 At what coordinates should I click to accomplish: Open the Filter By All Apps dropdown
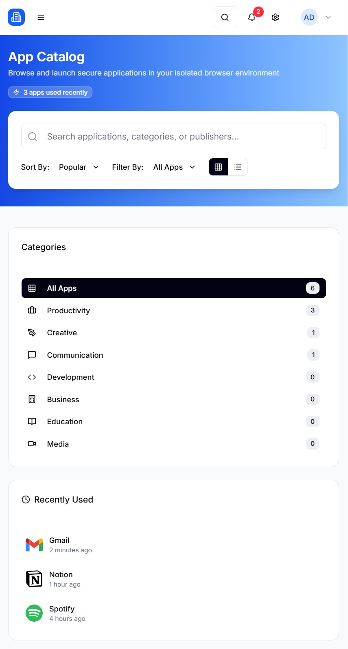click(x=174, y=167)
